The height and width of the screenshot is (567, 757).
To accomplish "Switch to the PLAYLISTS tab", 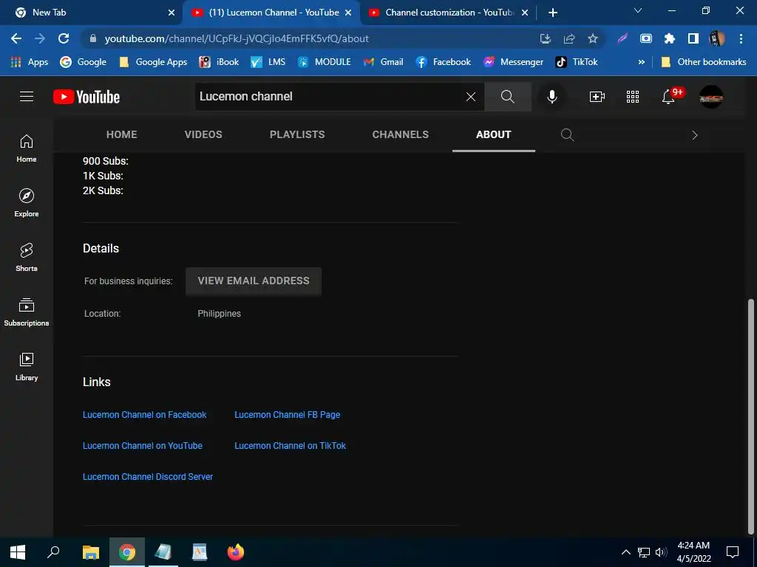I will (297, 134).
